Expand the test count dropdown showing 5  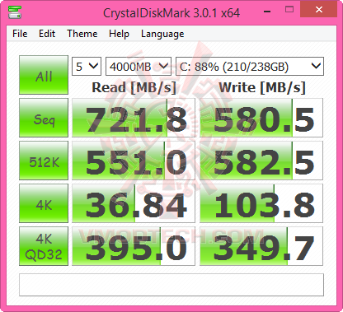point(87,66)
